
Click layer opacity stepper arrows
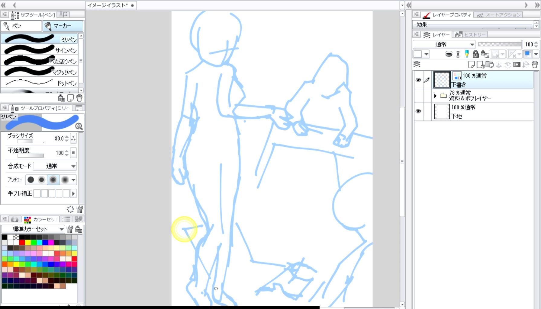536,44
